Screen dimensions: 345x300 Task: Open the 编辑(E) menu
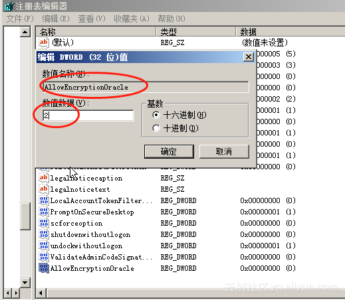point(55,19)
